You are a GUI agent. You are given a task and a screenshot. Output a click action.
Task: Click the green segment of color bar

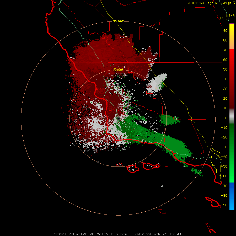pos(232,153)
